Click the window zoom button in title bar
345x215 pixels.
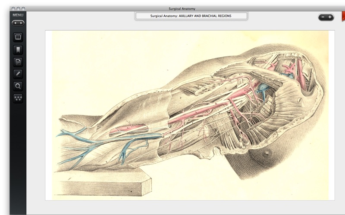click(23, 9)
